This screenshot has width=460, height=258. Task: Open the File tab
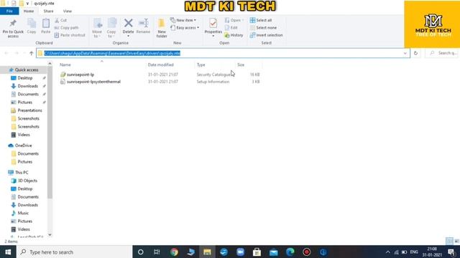pos(9,11)
